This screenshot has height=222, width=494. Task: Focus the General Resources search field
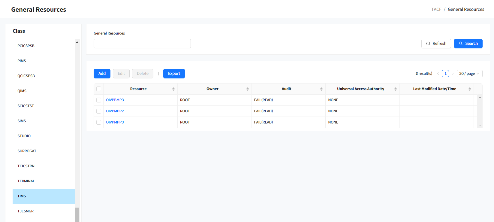click(x=142, y=44)
